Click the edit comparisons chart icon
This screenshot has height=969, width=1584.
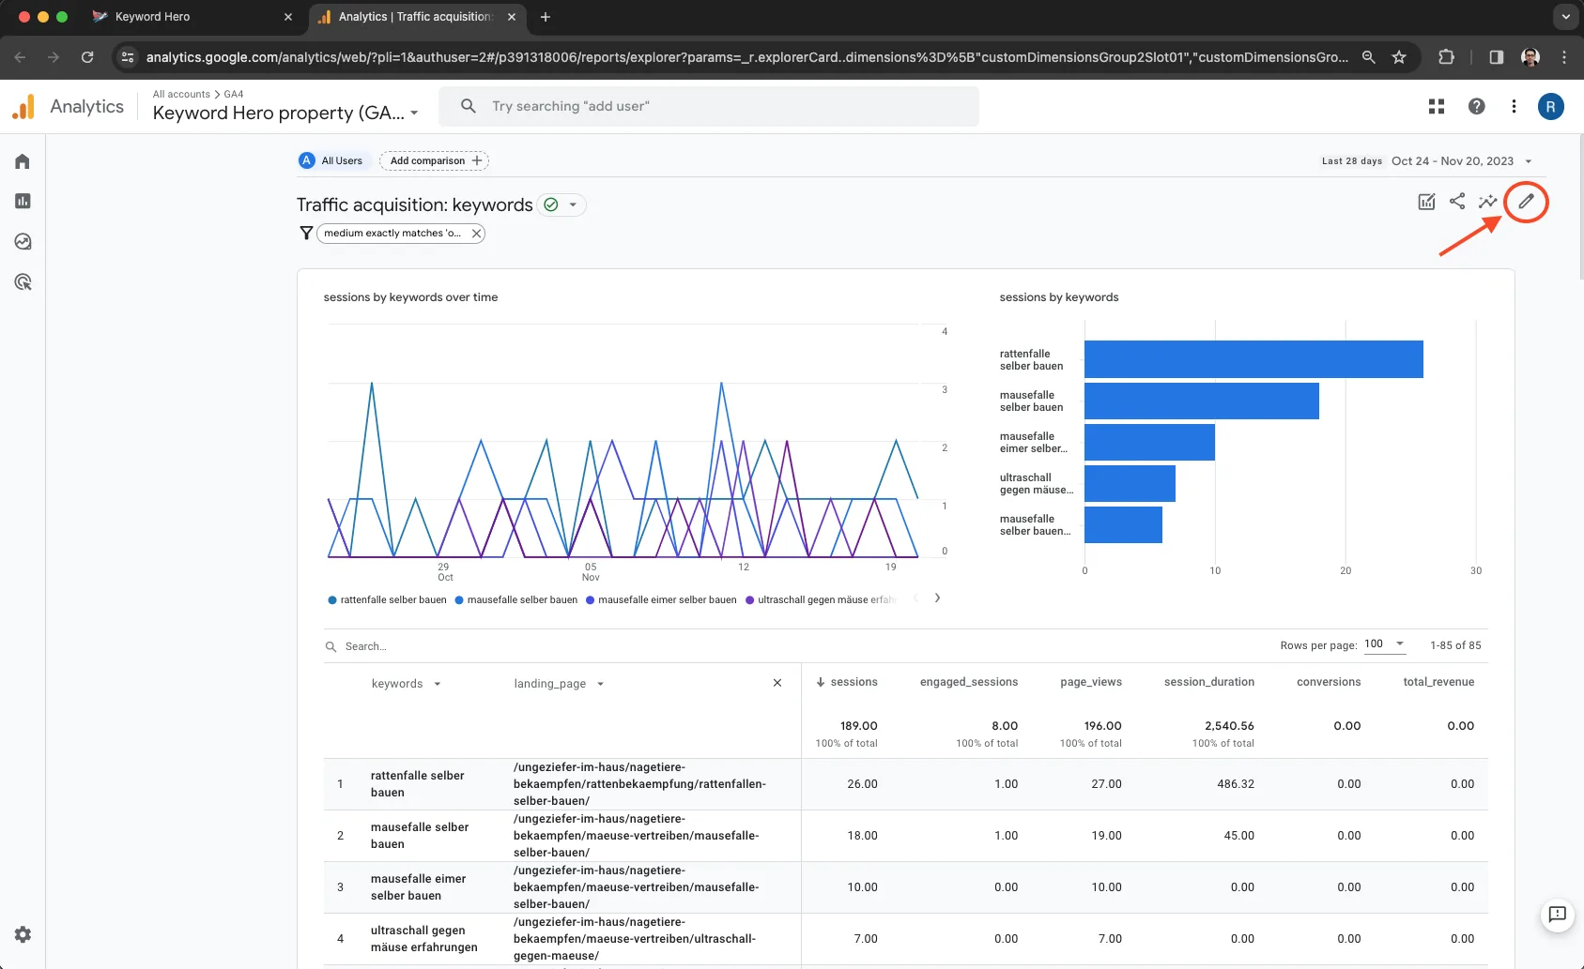(x=1426, y=201)
